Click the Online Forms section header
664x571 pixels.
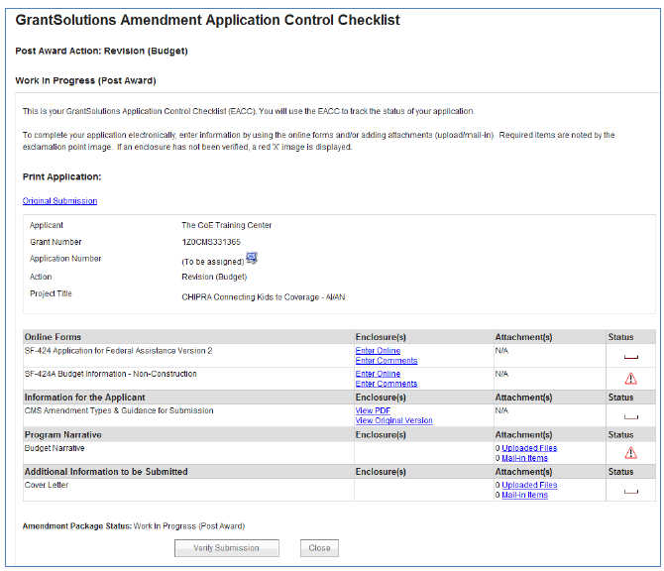[x=54, y=337]
